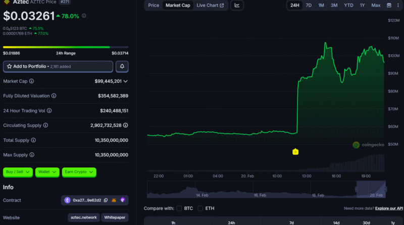The image size is (404, 225).
Task: Show Market Cap info tooltip icon
Action: pos(31,81)
